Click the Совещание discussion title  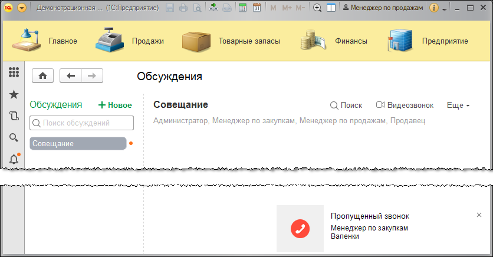pyautogui.click(x=181, y=104)
